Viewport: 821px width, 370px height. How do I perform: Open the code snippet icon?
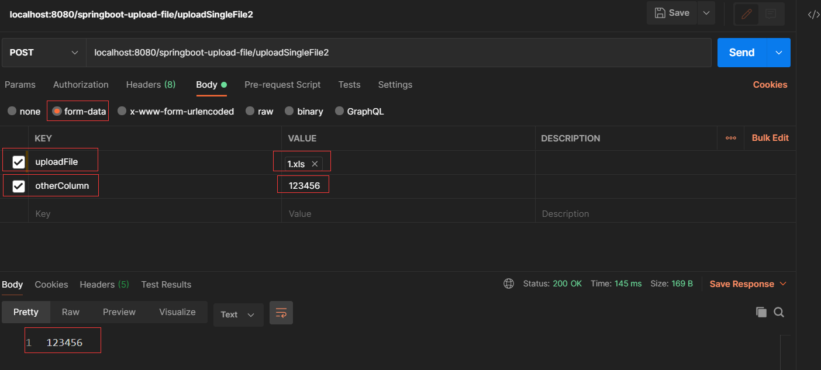click(813, 15)
